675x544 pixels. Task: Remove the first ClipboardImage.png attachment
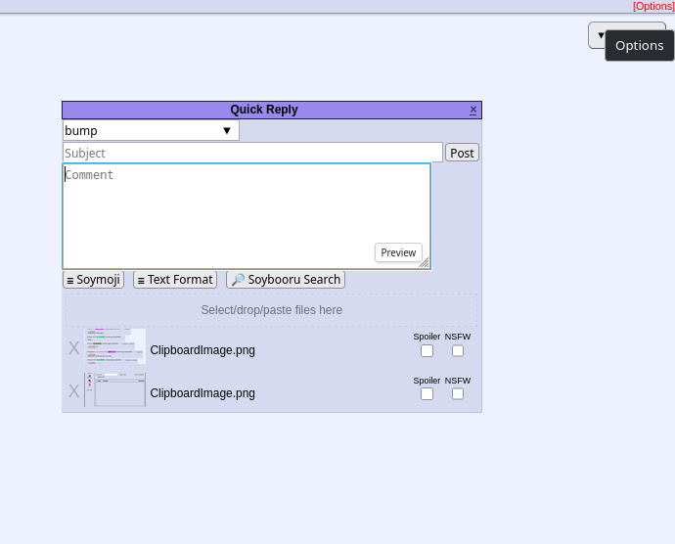tap(73, 348)
